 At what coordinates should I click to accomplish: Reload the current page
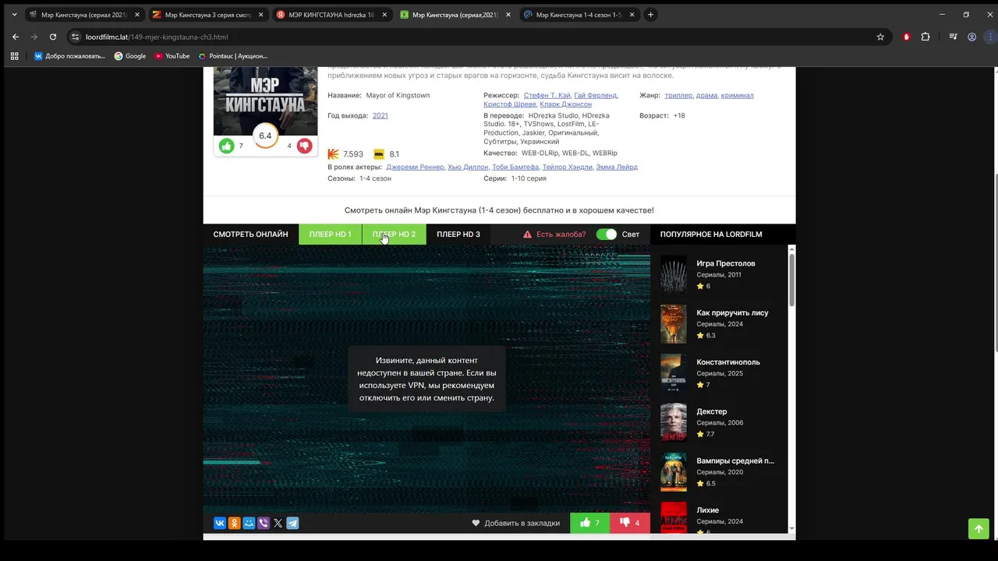(53, 37)
